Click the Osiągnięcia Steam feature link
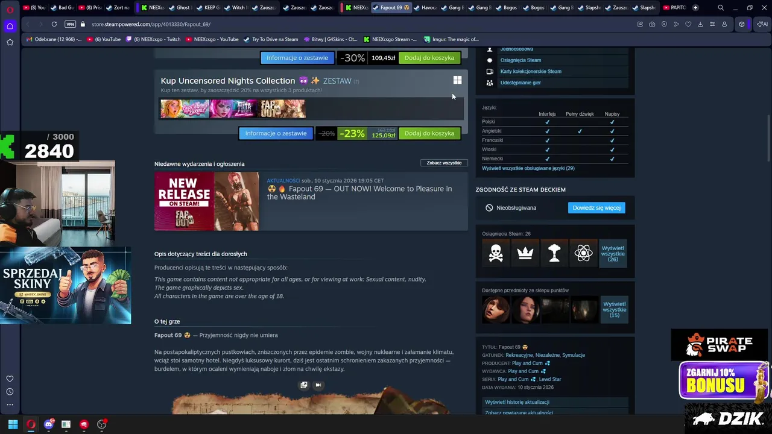 [x=520, y=60]
